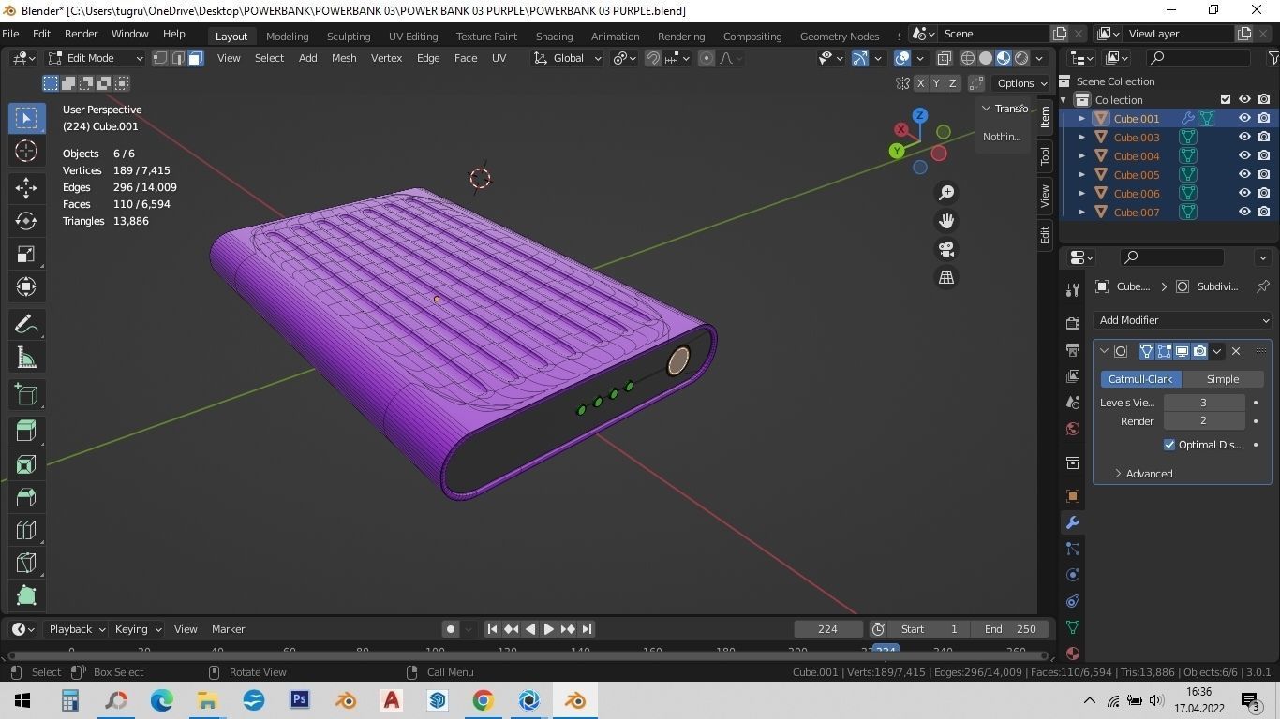Select the Add Cube tool

[26, 394]
